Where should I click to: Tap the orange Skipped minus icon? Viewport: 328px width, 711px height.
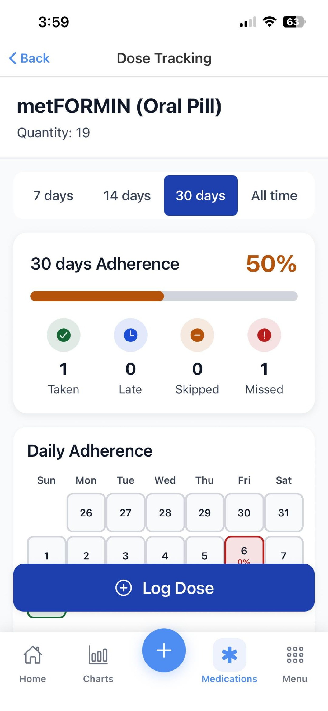pos(197,335)
